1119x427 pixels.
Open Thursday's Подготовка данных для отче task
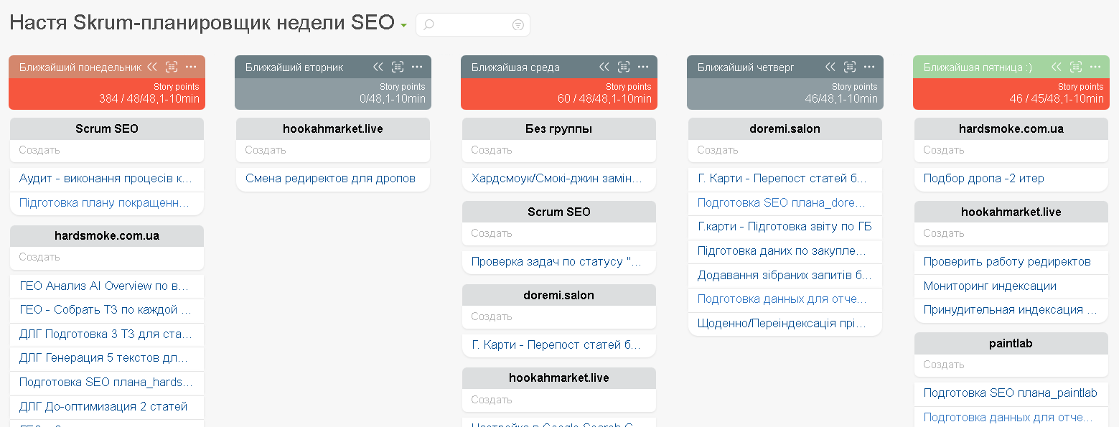click(782, 299)
